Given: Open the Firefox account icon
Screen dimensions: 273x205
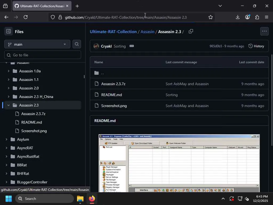Looking at the screenshot, I should [247, 17].
